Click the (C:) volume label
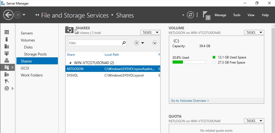This screenshot has height=133, width=275. click(x=176, y=41)
